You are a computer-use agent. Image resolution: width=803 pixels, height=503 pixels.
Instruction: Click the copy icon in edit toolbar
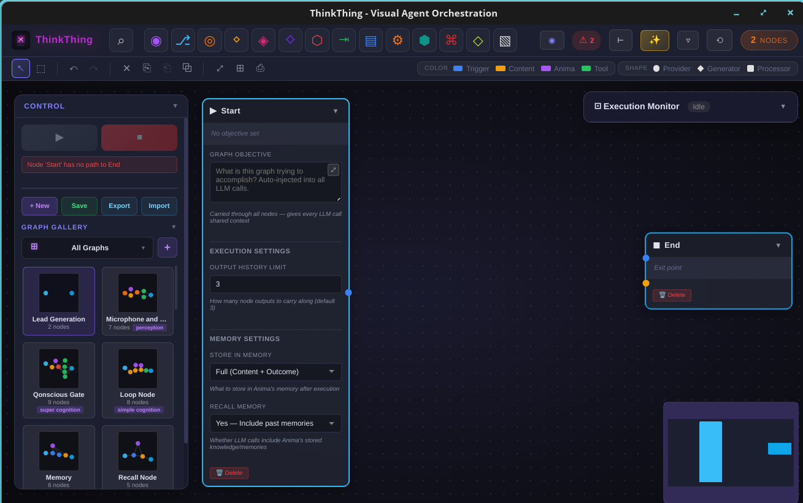coord(147,68)
